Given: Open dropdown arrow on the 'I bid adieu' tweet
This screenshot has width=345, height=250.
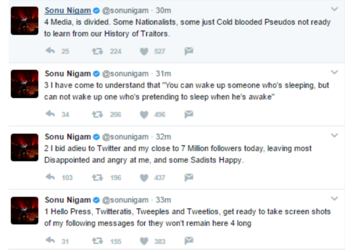Looking at the screenshot, I should coord(334,135).
